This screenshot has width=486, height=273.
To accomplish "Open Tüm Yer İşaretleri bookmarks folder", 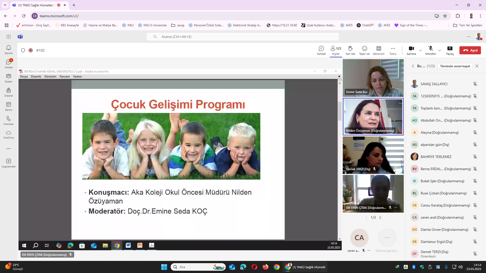I will (468, 25).
